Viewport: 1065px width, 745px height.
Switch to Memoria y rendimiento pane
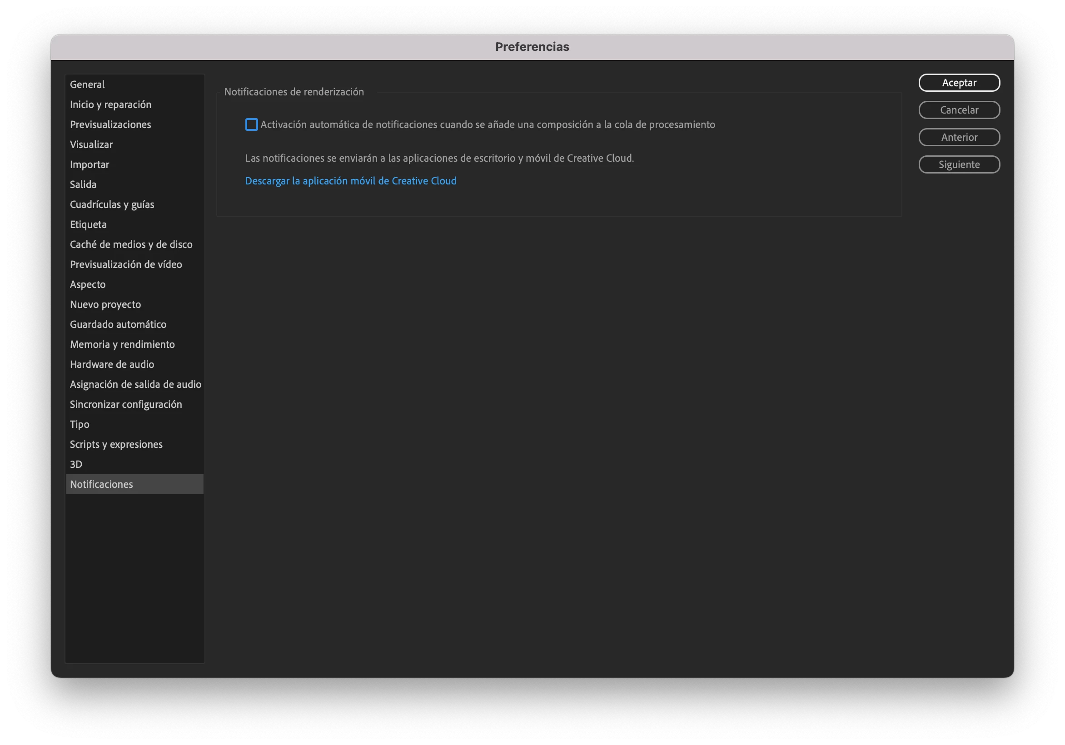tap(122, 344)
